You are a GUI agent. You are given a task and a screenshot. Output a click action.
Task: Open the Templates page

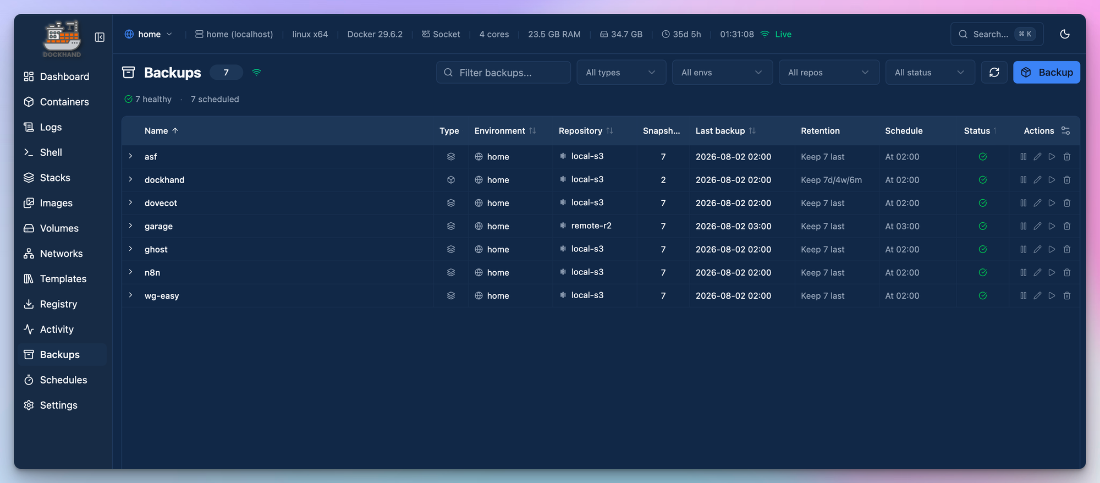point(63,279)
